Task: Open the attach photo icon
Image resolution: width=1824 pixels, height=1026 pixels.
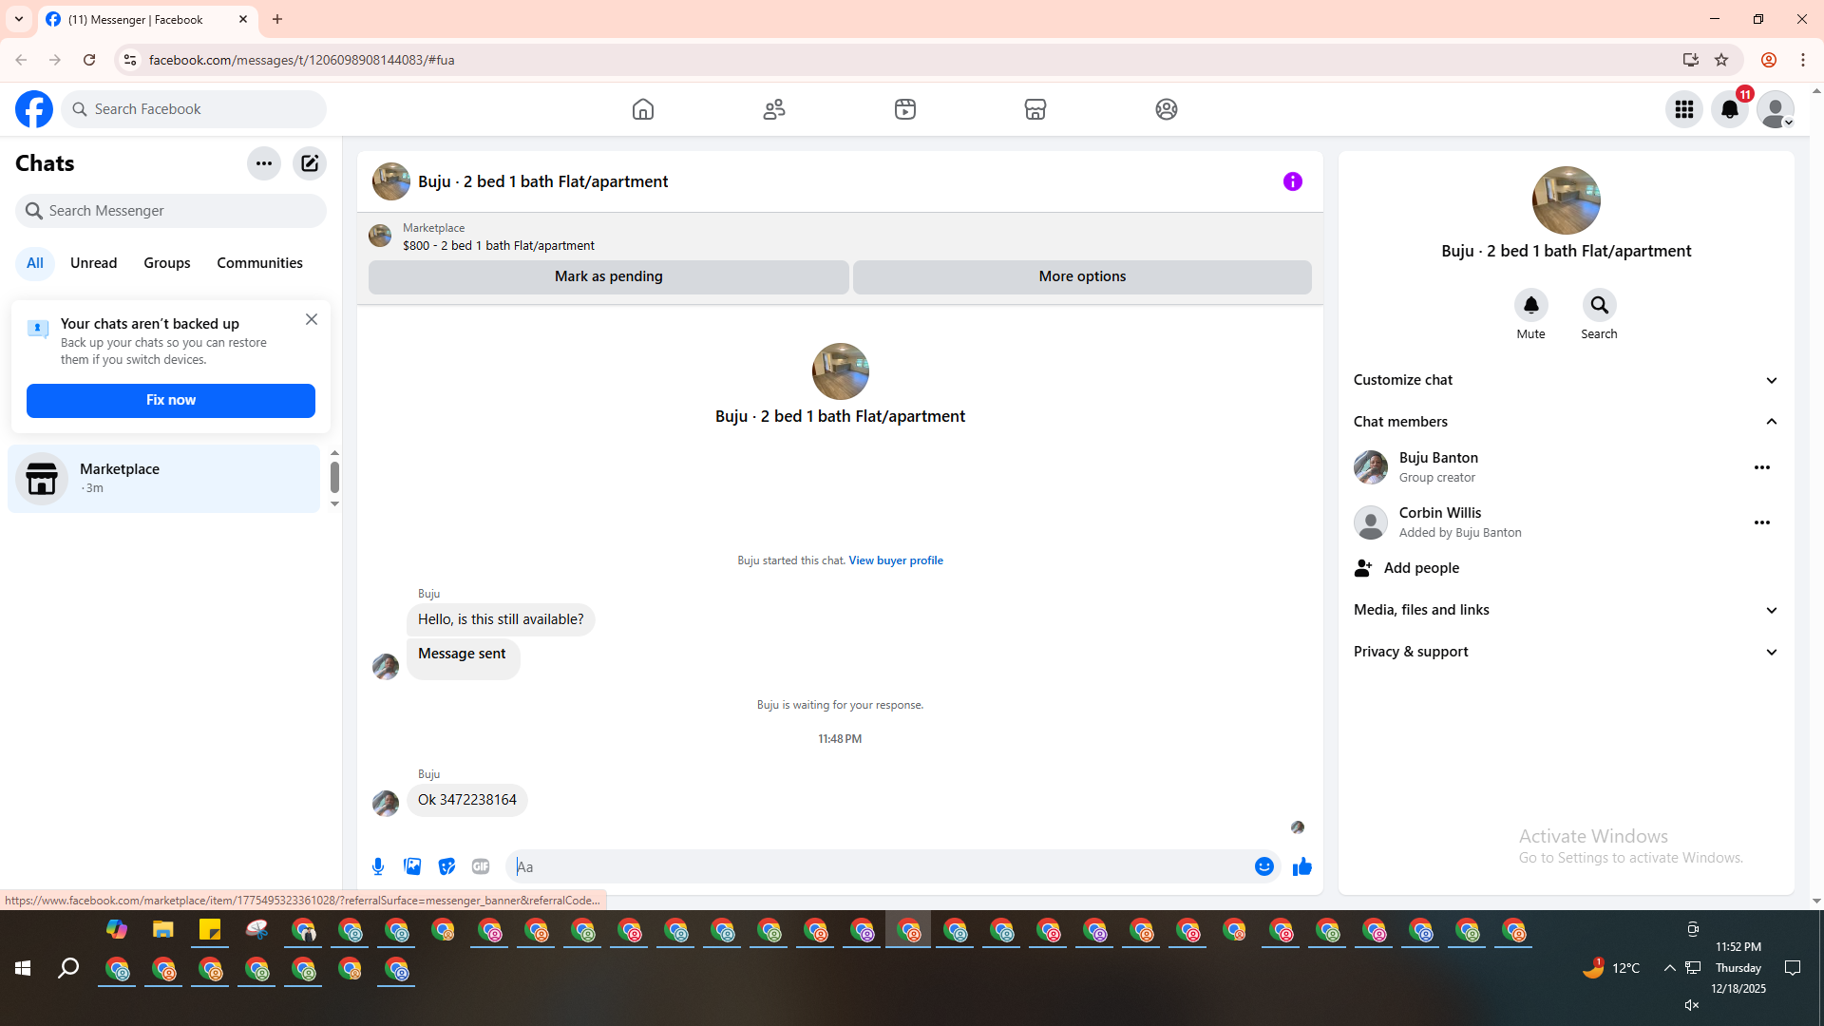Action: 412,866
